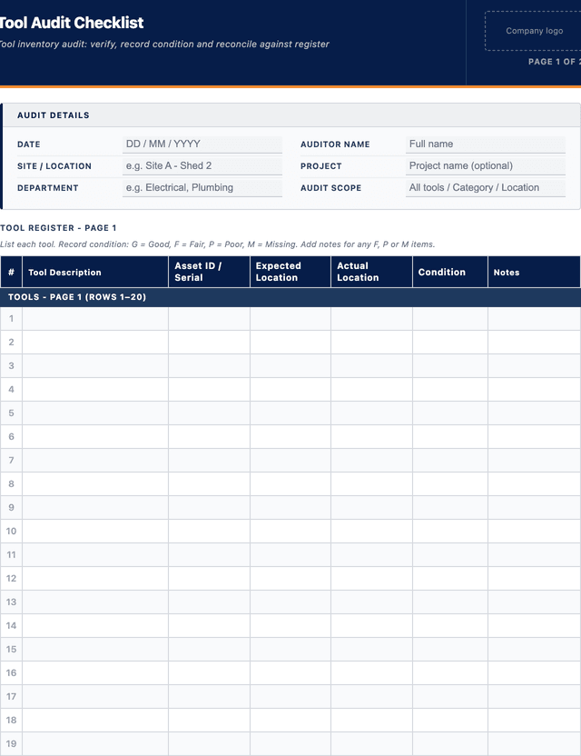Click the Tool Description cell in row 7
Viewport: 581px width, 756px height.
(x=95, y=461)
